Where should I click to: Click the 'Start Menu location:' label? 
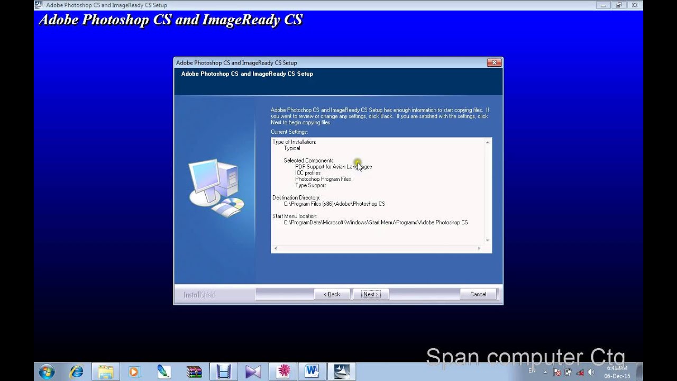click(295, 216)
